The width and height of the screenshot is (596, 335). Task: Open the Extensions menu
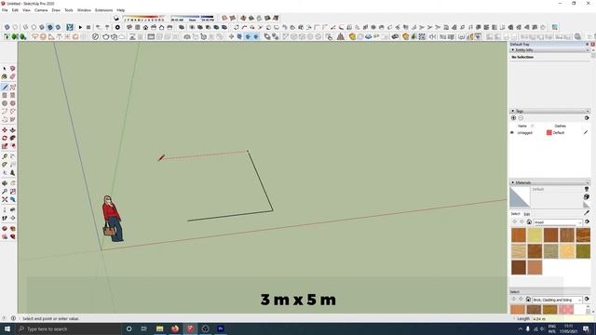pyautogui.click(x=103, y=10)
